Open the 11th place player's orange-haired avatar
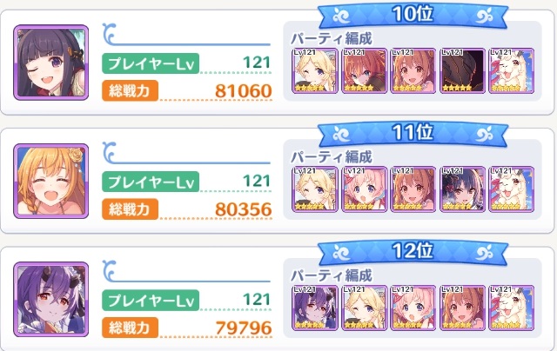Screen dimensions: 557x351 (x=50, y=181)
